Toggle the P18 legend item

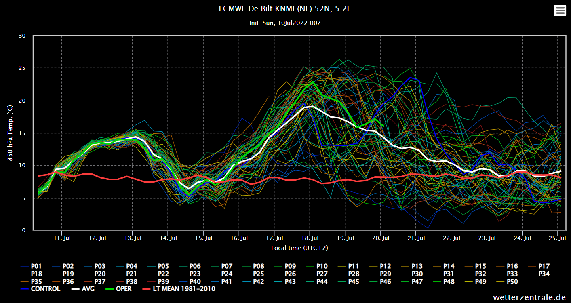(31, 274)
